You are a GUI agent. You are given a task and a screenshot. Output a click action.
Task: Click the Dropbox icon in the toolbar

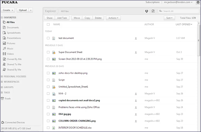(x=147, y=11)
